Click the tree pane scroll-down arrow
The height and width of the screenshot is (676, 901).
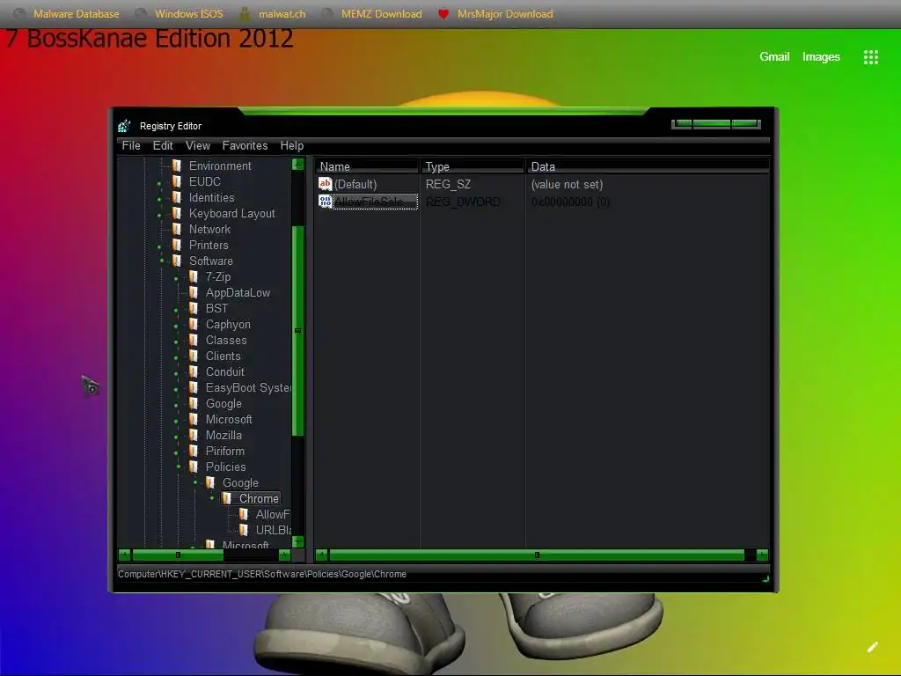coord(297,541)
